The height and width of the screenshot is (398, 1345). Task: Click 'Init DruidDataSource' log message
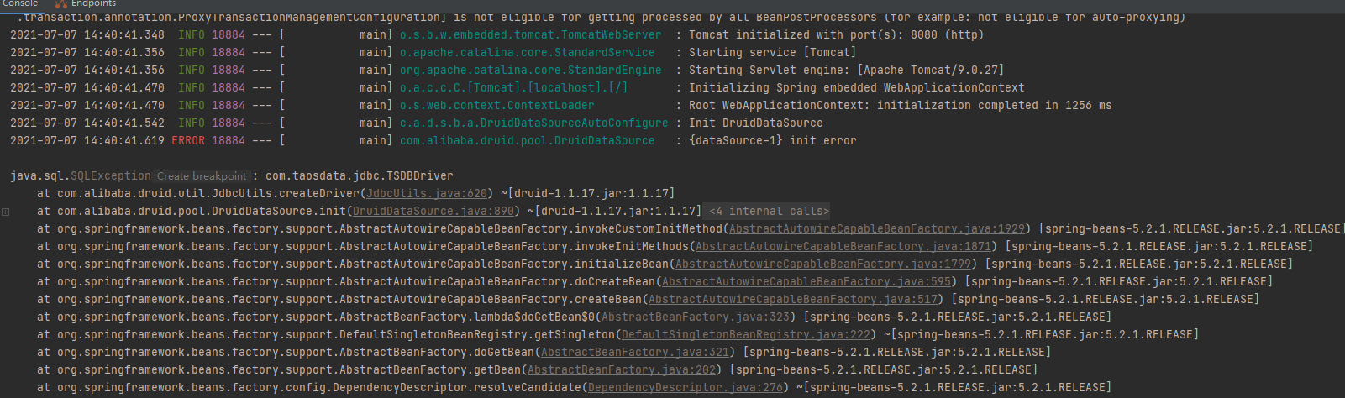click(x=755, y=123)
